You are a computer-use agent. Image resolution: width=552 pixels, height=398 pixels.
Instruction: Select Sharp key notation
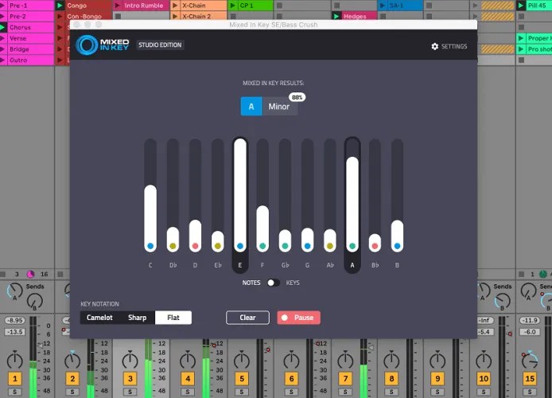[x=137, y=318]
